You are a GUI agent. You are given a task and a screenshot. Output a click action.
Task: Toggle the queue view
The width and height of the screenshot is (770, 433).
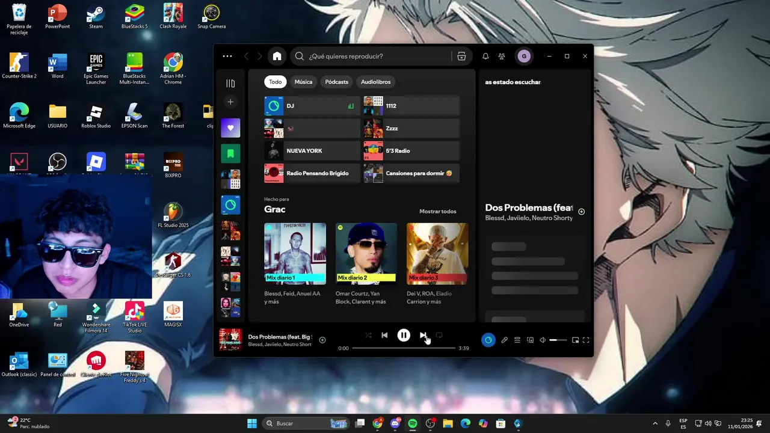[517, 340]
